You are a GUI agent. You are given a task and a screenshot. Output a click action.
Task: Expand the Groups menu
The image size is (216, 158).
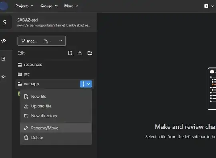pyautogui.click(x=49, y=6)
